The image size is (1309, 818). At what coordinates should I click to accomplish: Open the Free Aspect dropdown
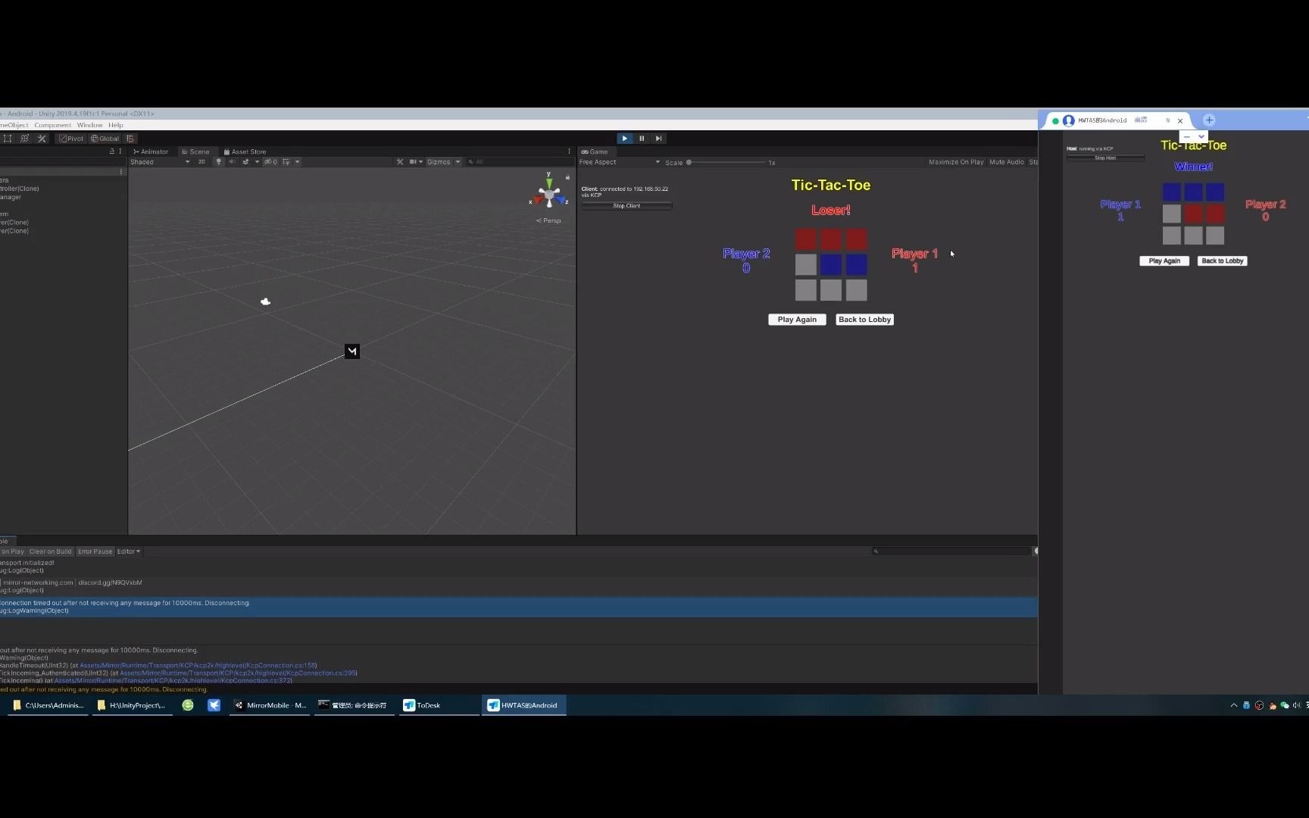click(x=619, y=162)
